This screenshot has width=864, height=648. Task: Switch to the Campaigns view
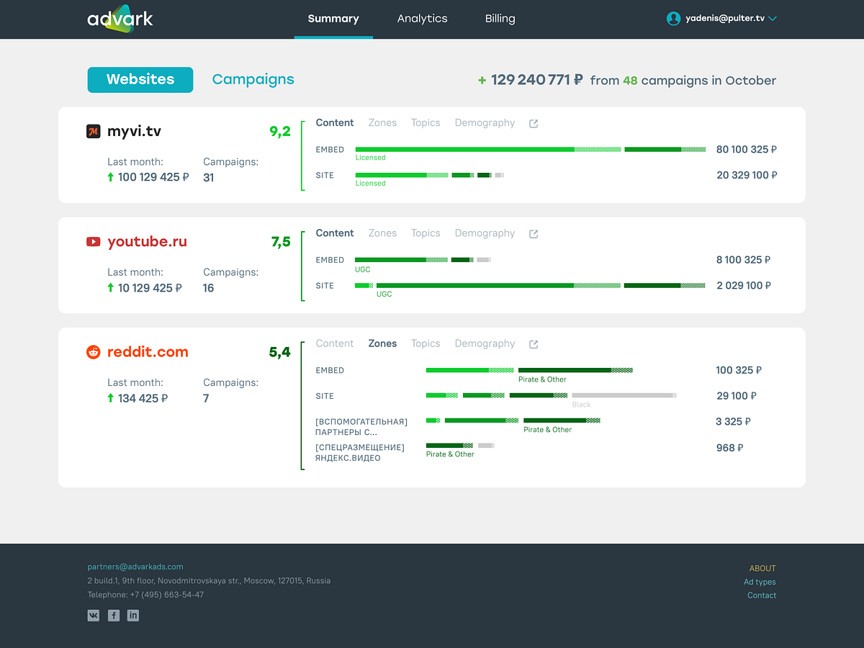(x=253, y=80)
